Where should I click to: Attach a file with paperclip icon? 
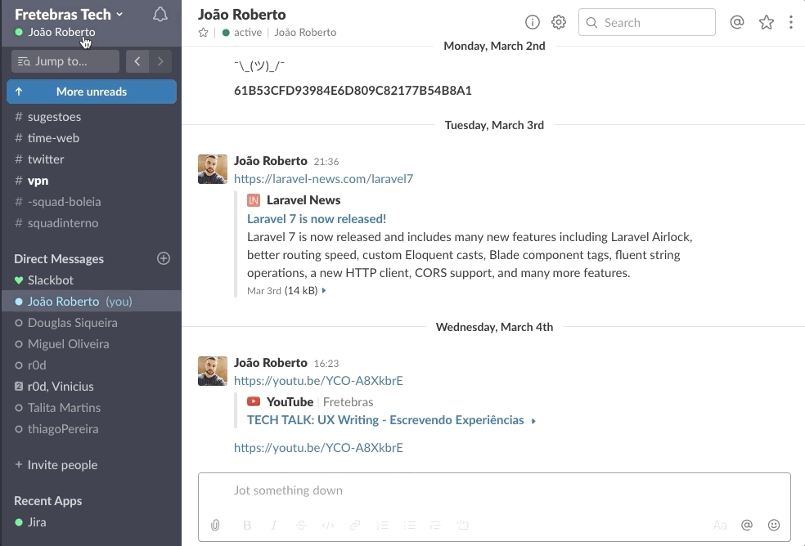pyautogui.click(x=215, y=525)
